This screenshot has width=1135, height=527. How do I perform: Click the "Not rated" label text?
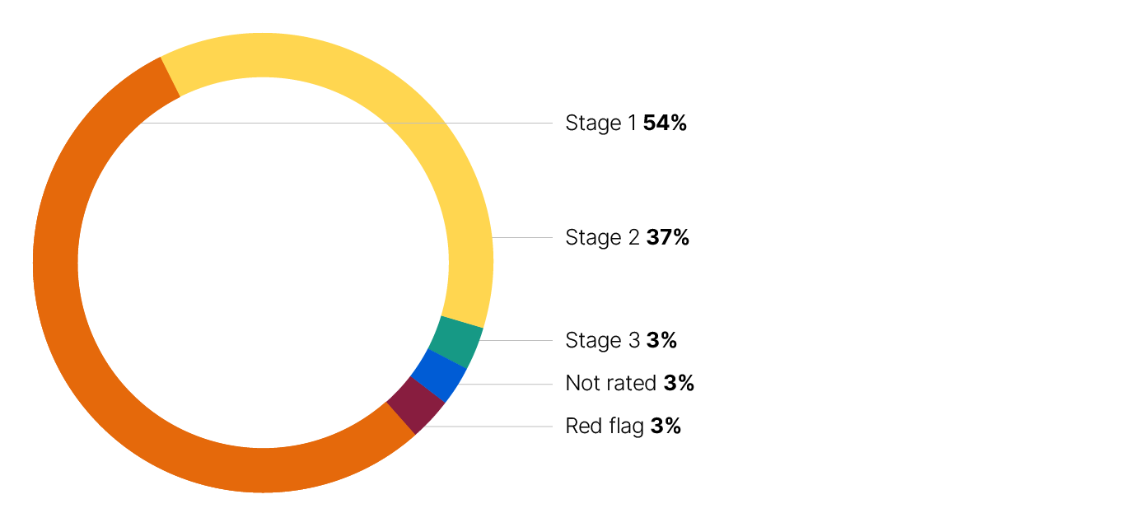coord(610,384)
